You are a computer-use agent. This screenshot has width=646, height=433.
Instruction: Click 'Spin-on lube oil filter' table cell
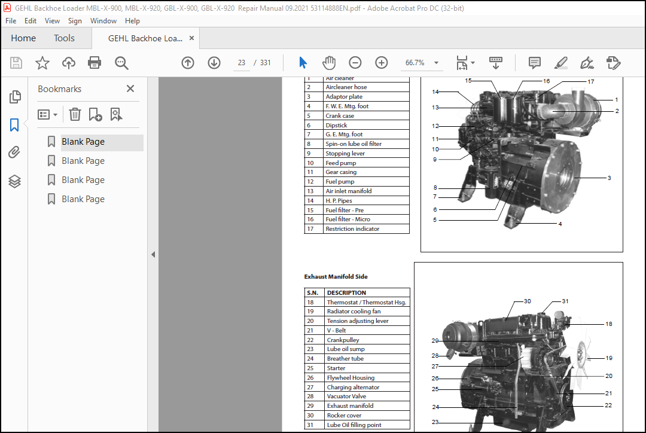point(366,144)
